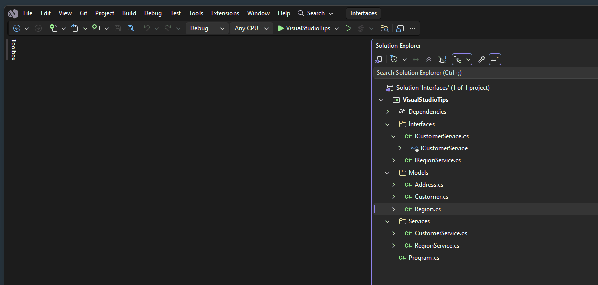Click the New Item toolbar icon

point(54,28)
